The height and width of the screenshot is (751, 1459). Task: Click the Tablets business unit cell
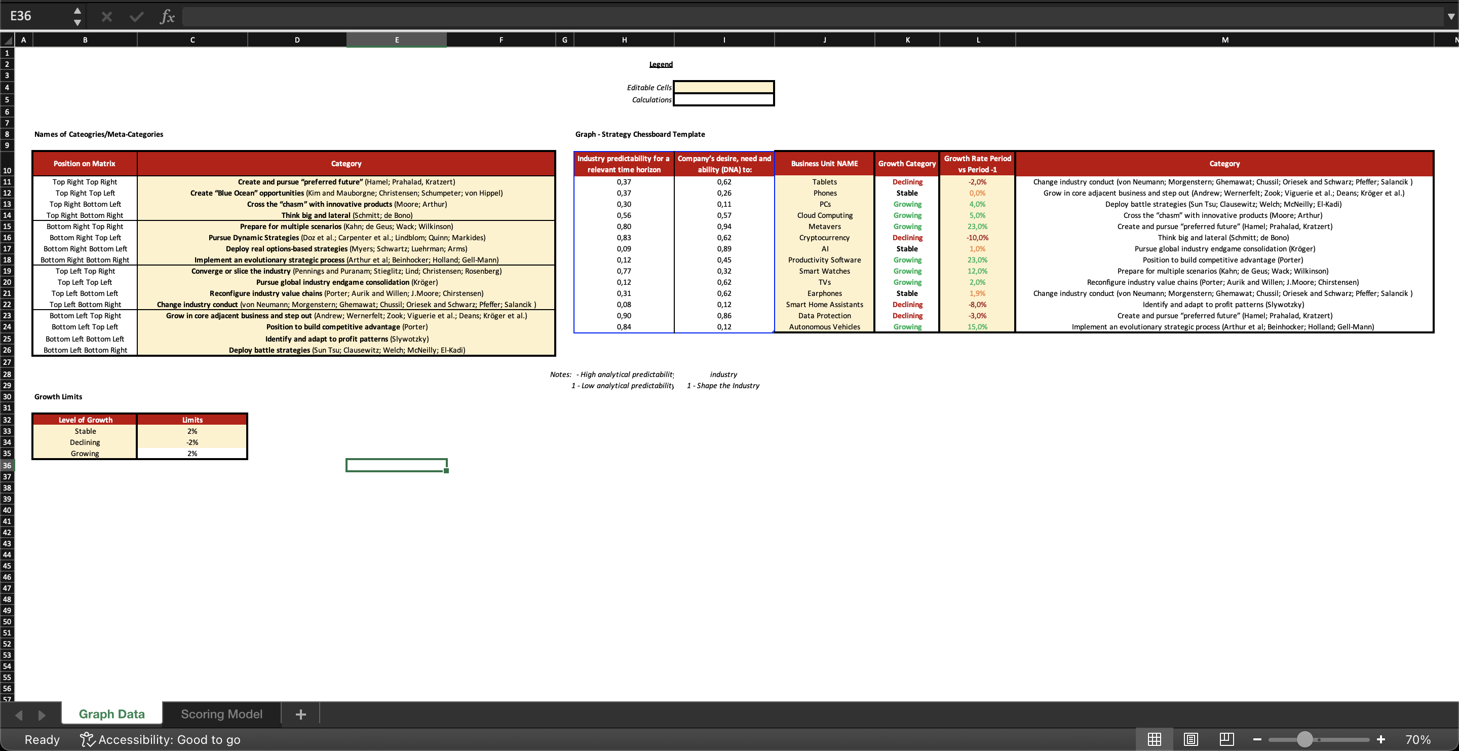pyautogui.click(x=824, y=182)
